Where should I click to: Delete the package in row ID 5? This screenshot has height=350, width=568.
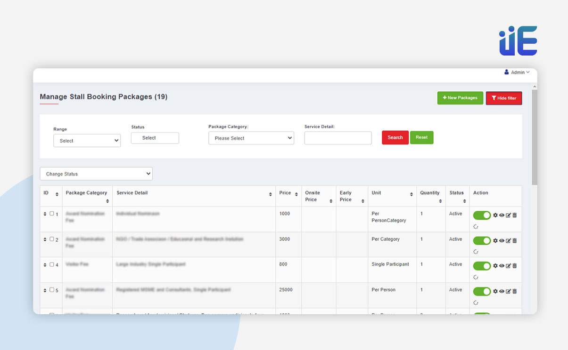pyautogui.click(x=514, y=291)
